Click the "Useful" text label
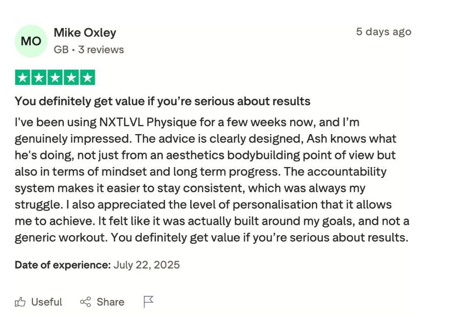 click(x=47, y=302)
